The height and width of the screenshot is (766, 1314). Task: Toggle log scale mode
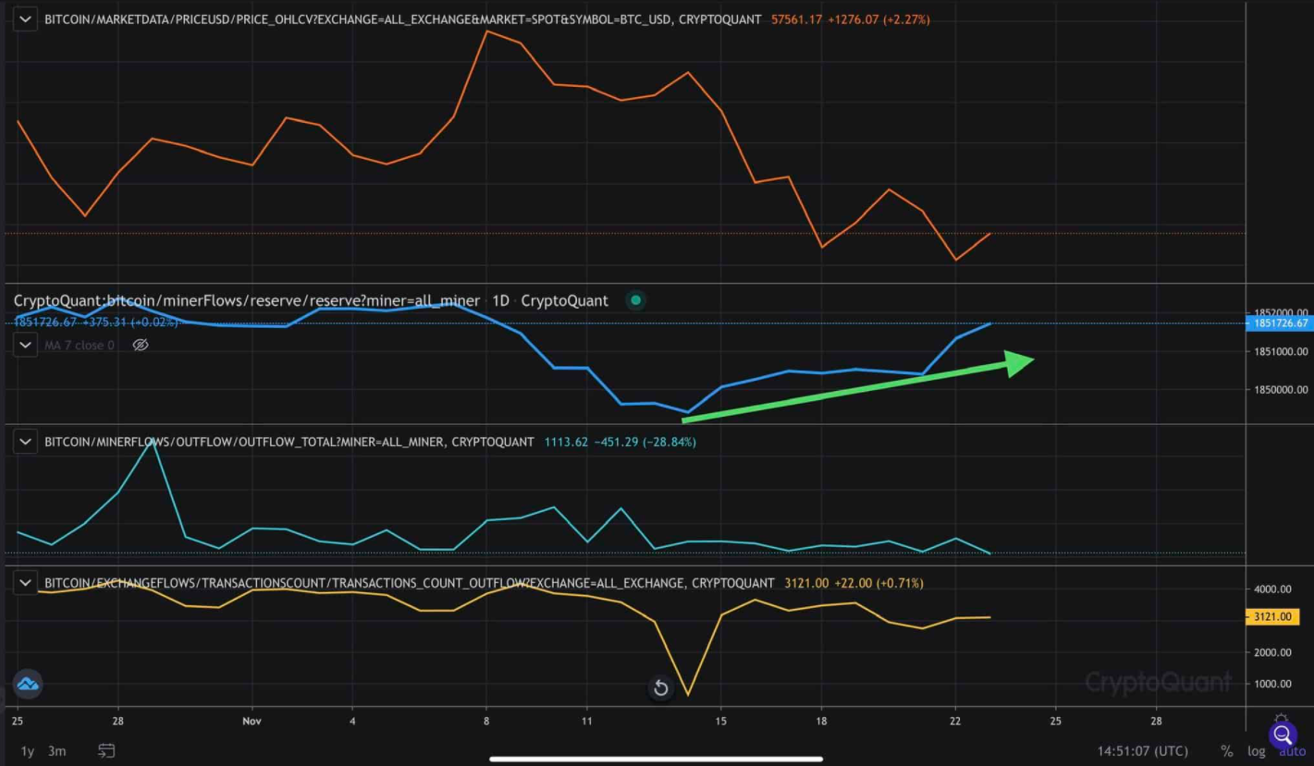[1256, 751]
